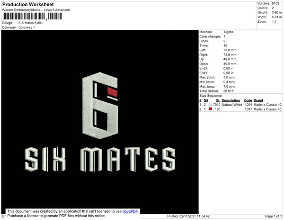Viewport: 284px width, 220px height.
Task: Click the Description column header
Action: (231, 101)
